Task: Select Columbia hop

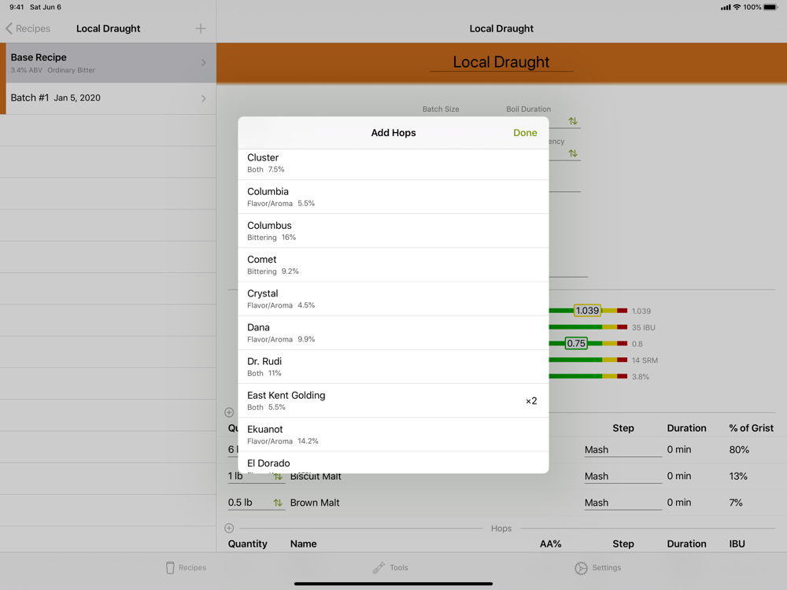Action: pyautogui.click(x=393, y=197)
